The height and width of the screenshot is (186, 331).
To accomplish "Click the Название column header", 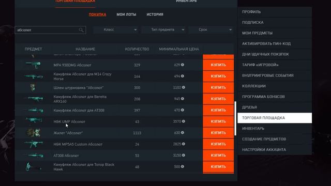I will [85, 49].
